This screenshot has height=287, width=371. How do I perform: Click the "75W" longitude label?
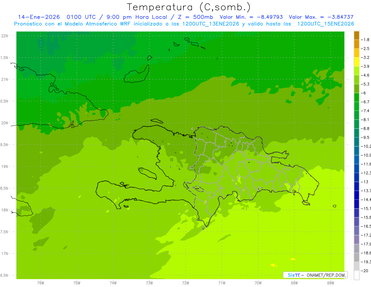click(77, 283)
